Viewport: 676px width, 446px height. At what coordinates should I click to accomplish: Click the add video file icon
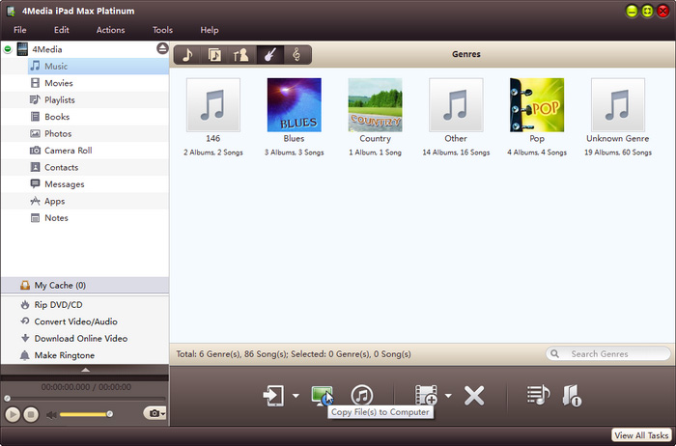(426, 395)
